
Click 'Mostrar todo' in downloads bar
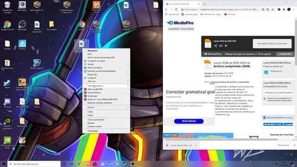point(284,145)
